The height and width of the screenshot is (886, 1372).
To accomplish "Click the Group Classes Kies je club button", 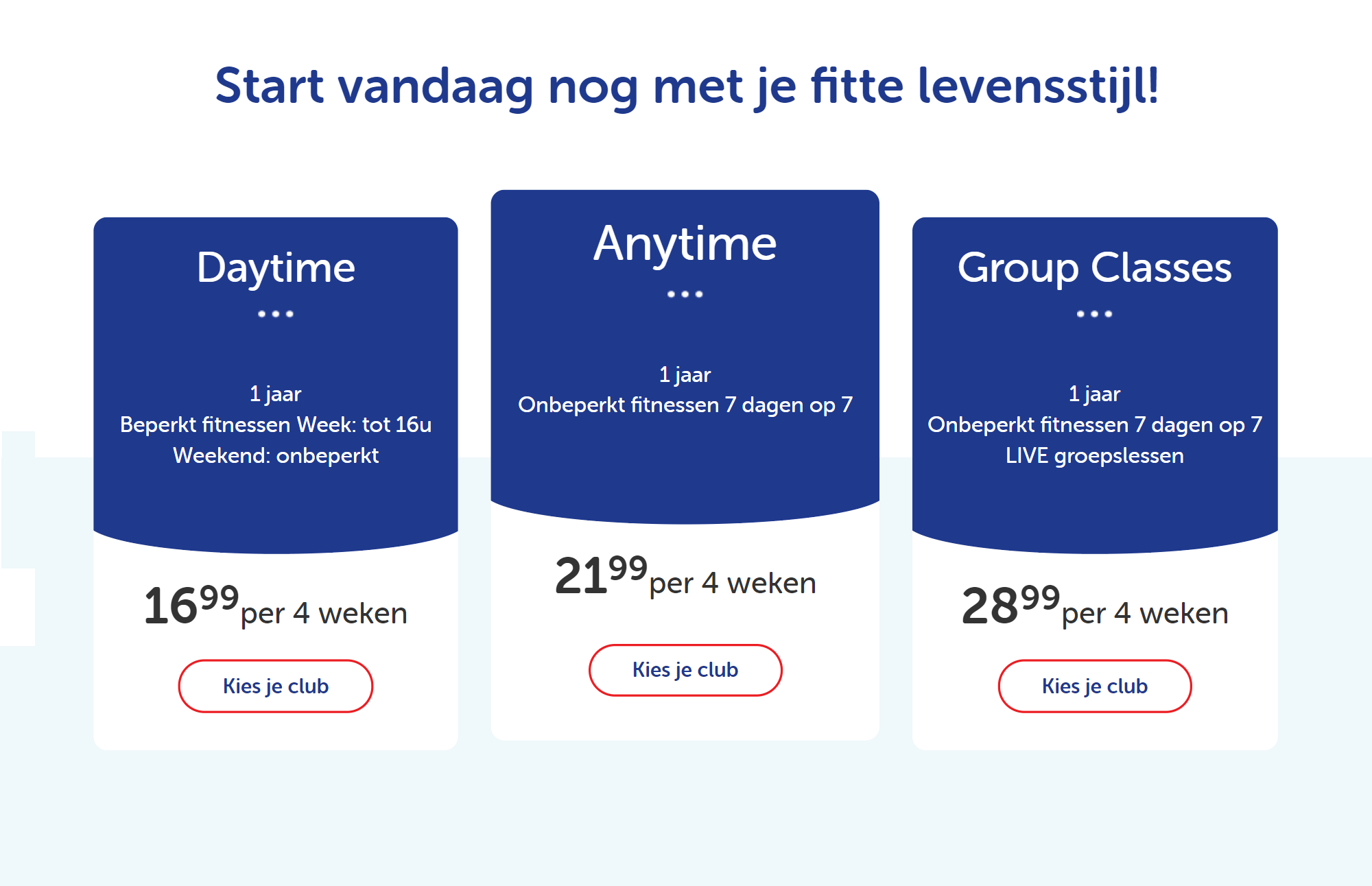I will click(x=1095, y=686).
